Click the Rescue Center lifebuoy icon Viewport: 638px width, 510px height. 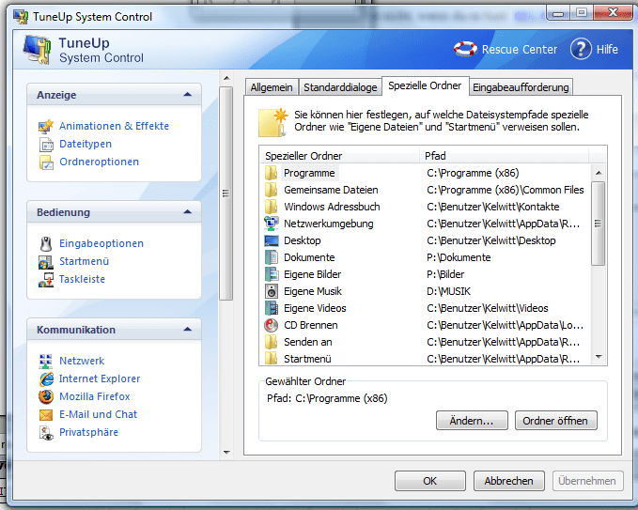pyautogui.click(x=465, y=49)
